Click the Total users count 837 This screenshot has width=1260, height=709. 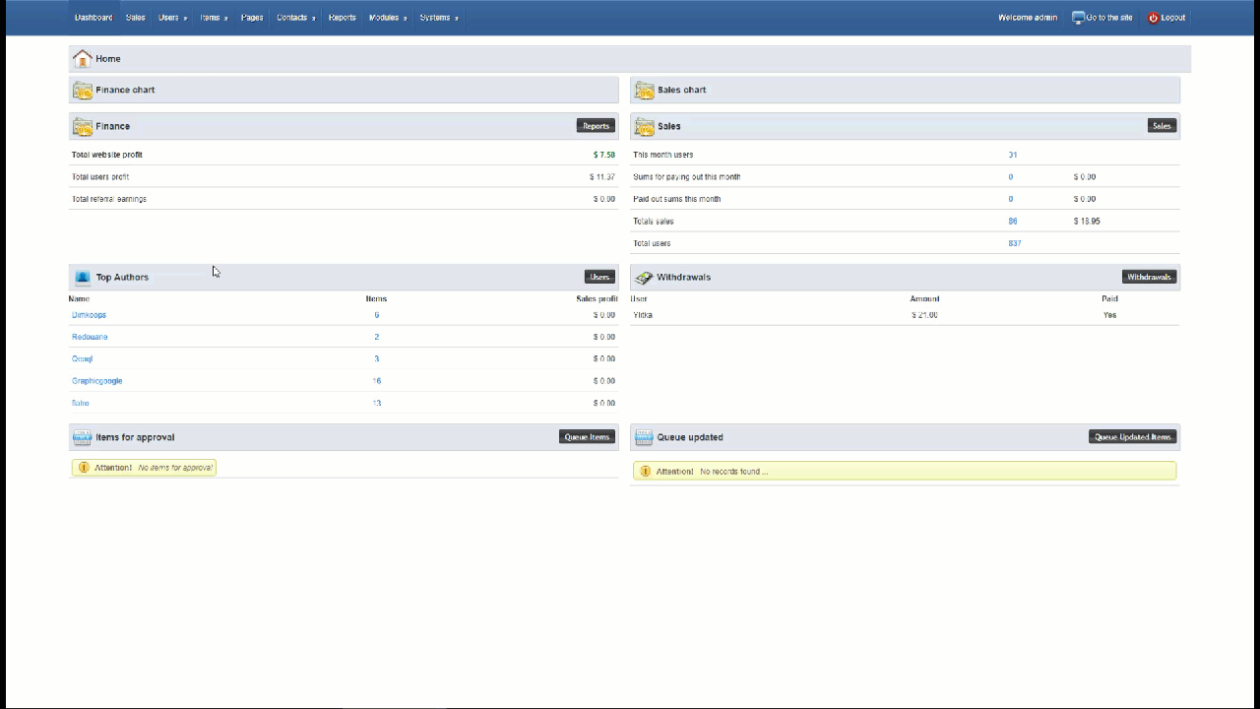tap(1015, 243)
